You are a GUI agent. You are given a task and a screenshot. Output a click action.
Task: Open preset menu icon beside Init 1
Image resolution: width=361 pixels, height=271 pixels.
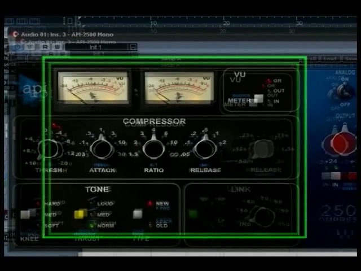point(133,47)
